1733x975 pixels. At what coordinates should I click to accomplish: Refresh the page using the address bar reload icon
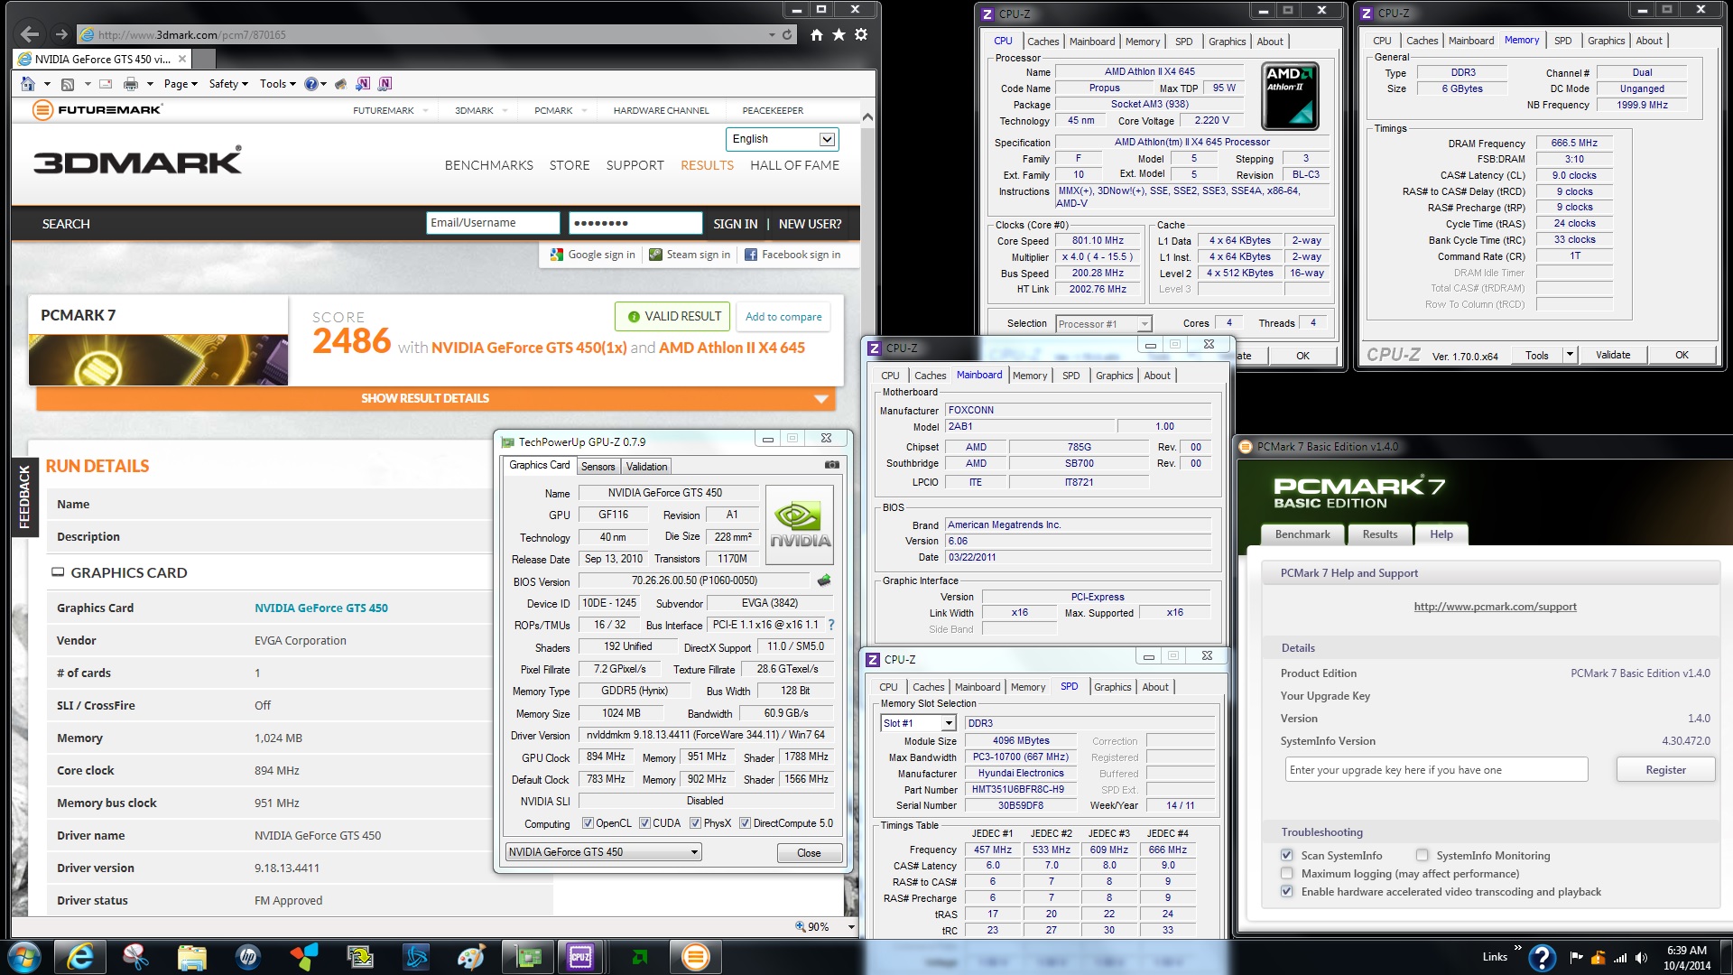(x=787, y=34)
